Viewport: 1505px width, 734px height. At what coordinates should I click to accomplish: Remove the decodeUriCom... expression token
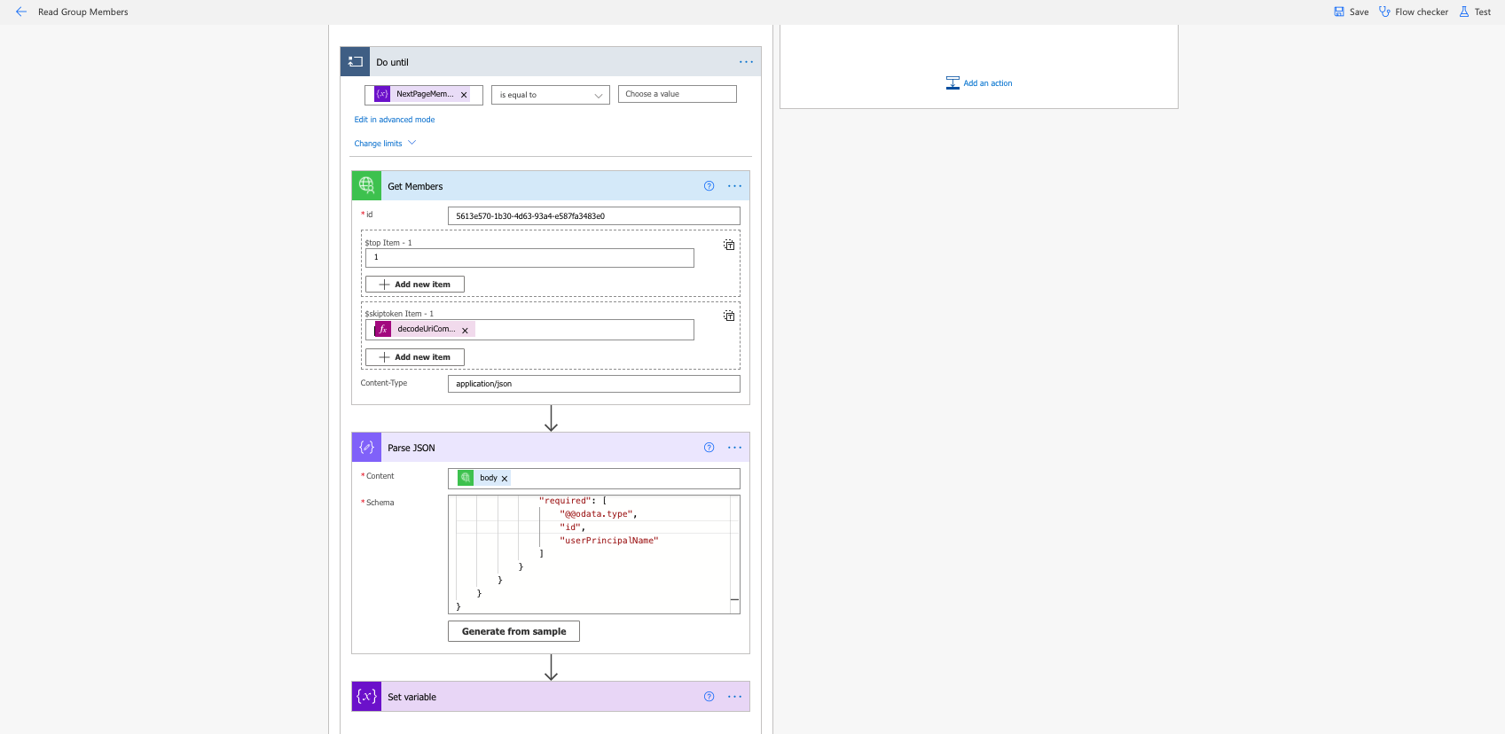click(465, 331)
